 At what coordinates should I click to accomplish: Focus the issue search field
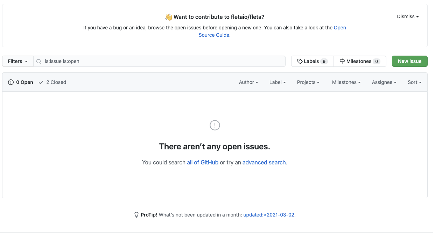[x=159, y=61]
